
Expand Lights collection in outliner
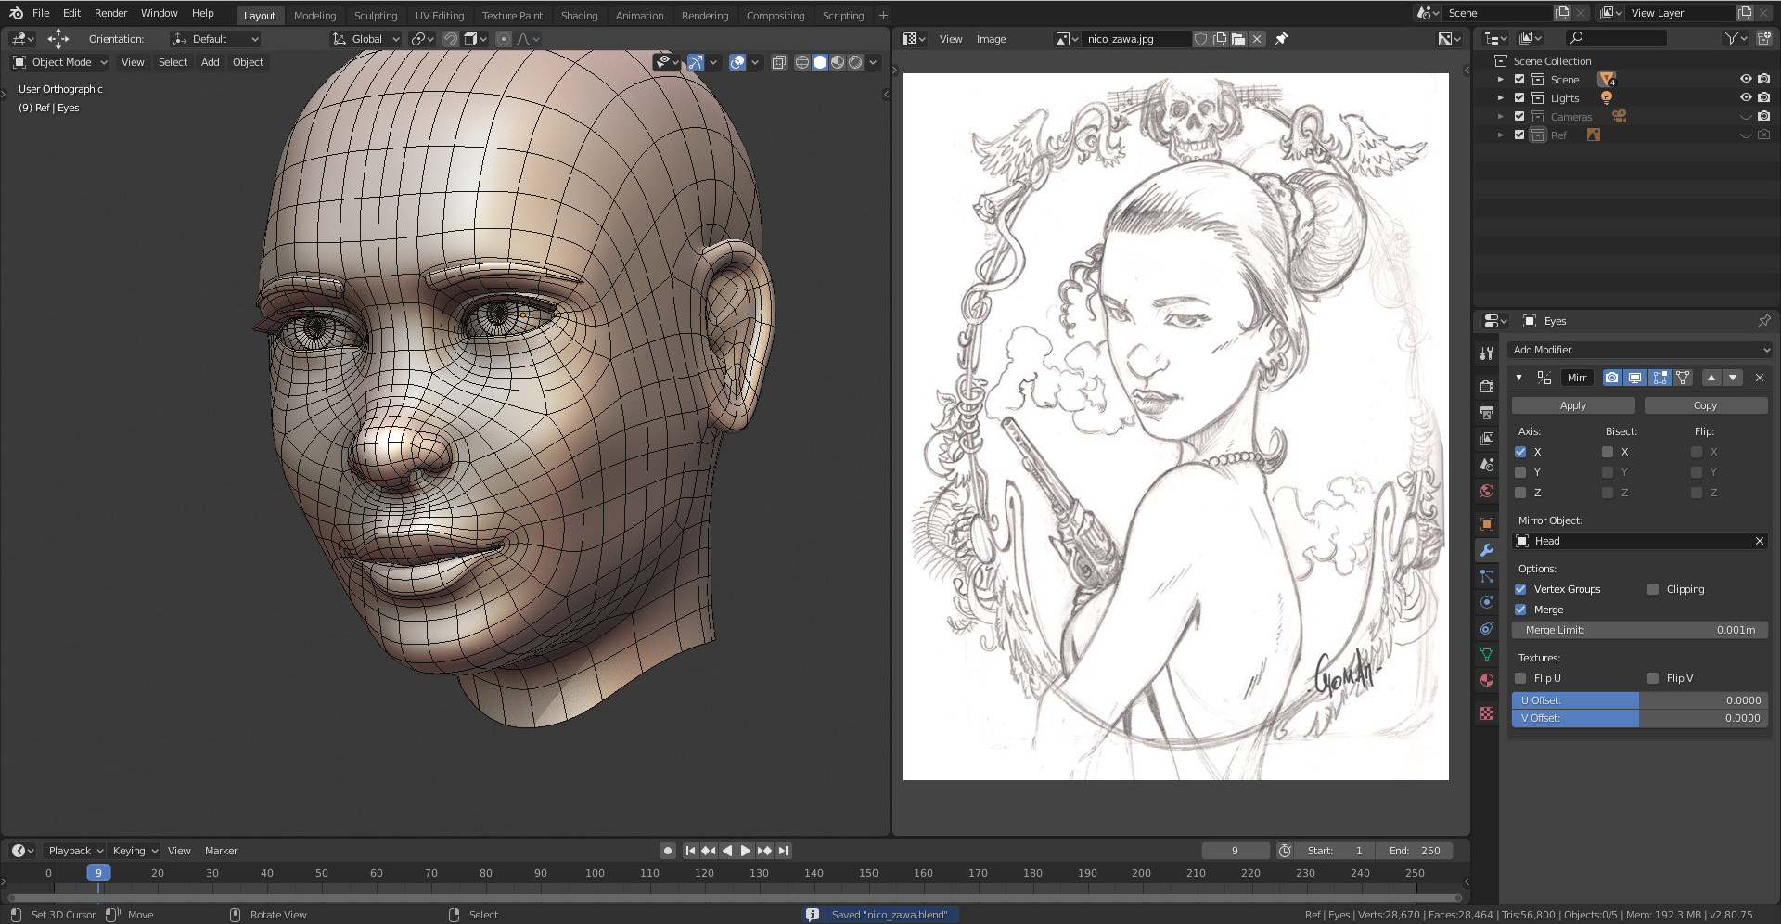pos(1500,98)
